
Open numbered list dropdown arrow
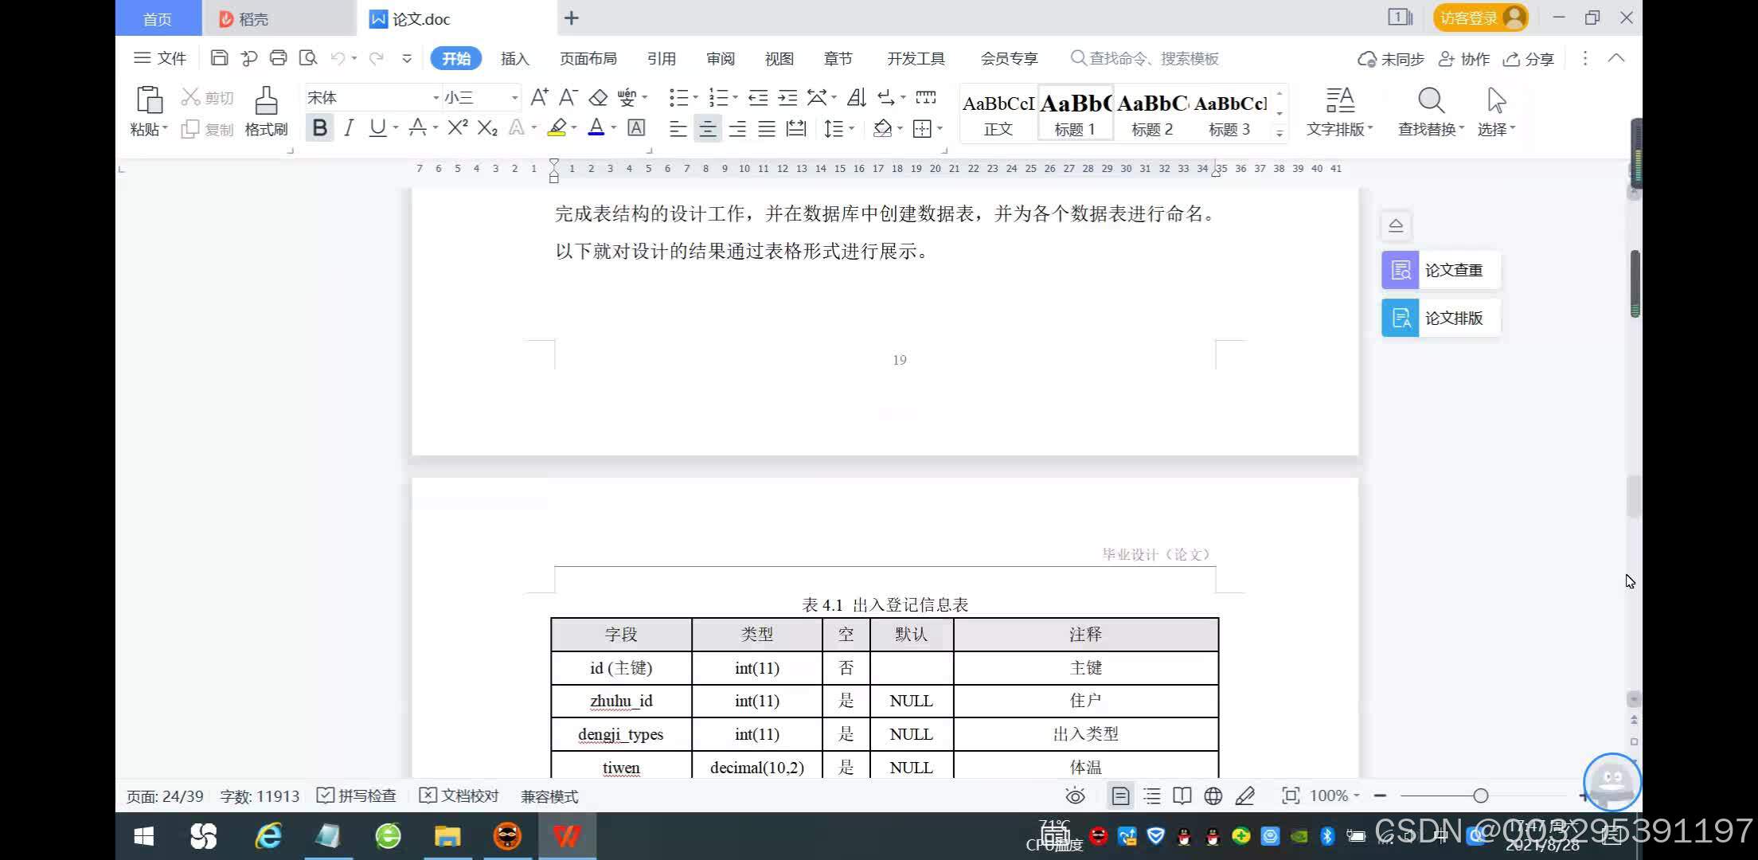tap(735, 98)
